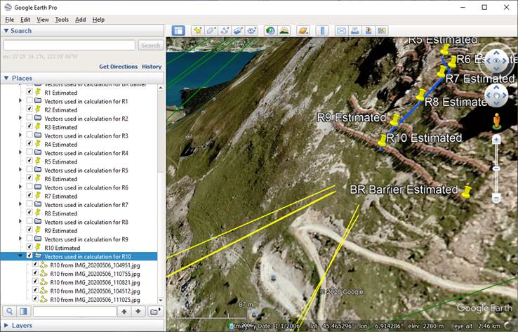Viewport: 518px width, 332px height.
Task: Expand Vectors used in calculation for R9
Action: point(20,238)
